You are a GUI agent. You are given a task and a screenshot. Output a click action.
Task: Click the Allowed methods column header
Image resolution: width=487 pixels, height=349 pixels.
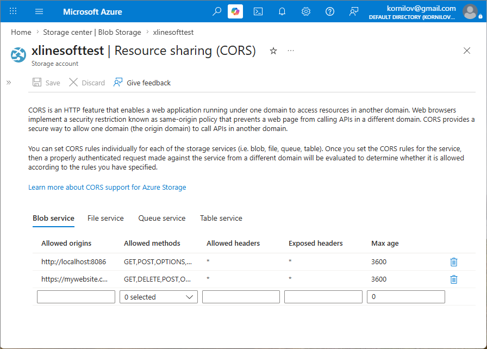[152, 244]
